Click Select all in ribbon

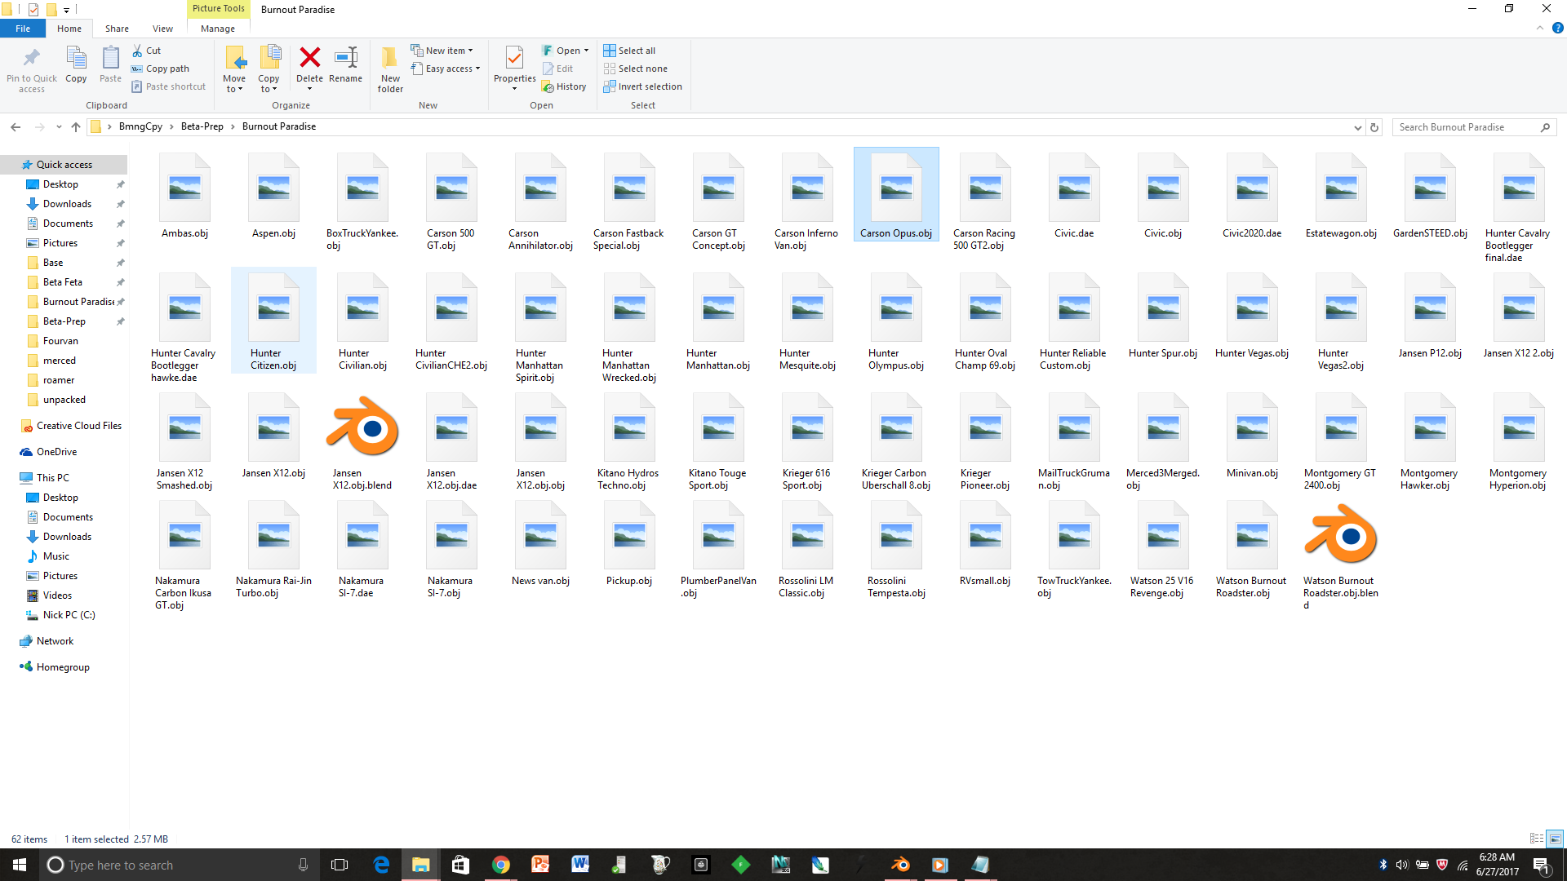click(x=629, y=51)
